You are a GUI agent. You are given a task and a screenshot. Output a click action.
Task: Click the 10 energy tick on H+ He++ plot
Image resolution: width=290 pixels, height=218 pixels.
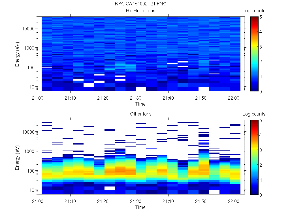click(32, 87)
